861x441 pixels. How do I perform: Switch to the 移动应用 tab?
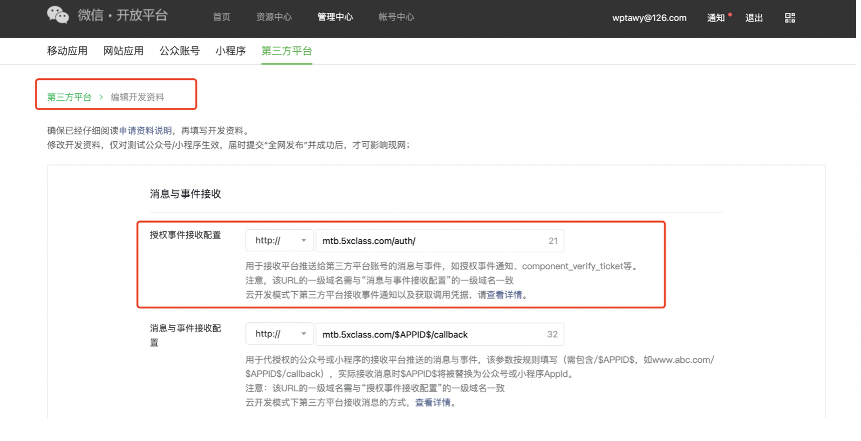67,51
